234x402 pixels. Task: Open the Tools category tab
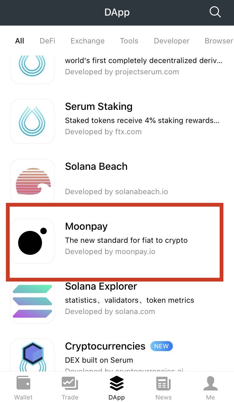point(129,41)
